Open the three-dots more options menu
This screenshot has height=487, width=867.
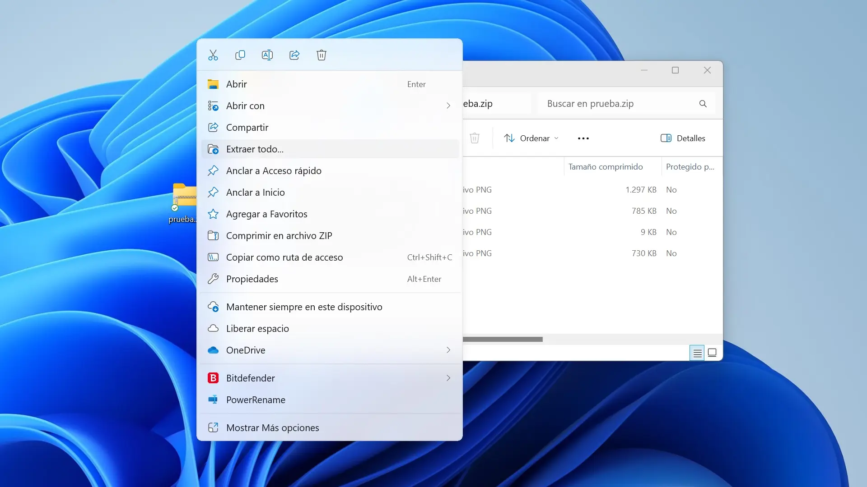583,138
